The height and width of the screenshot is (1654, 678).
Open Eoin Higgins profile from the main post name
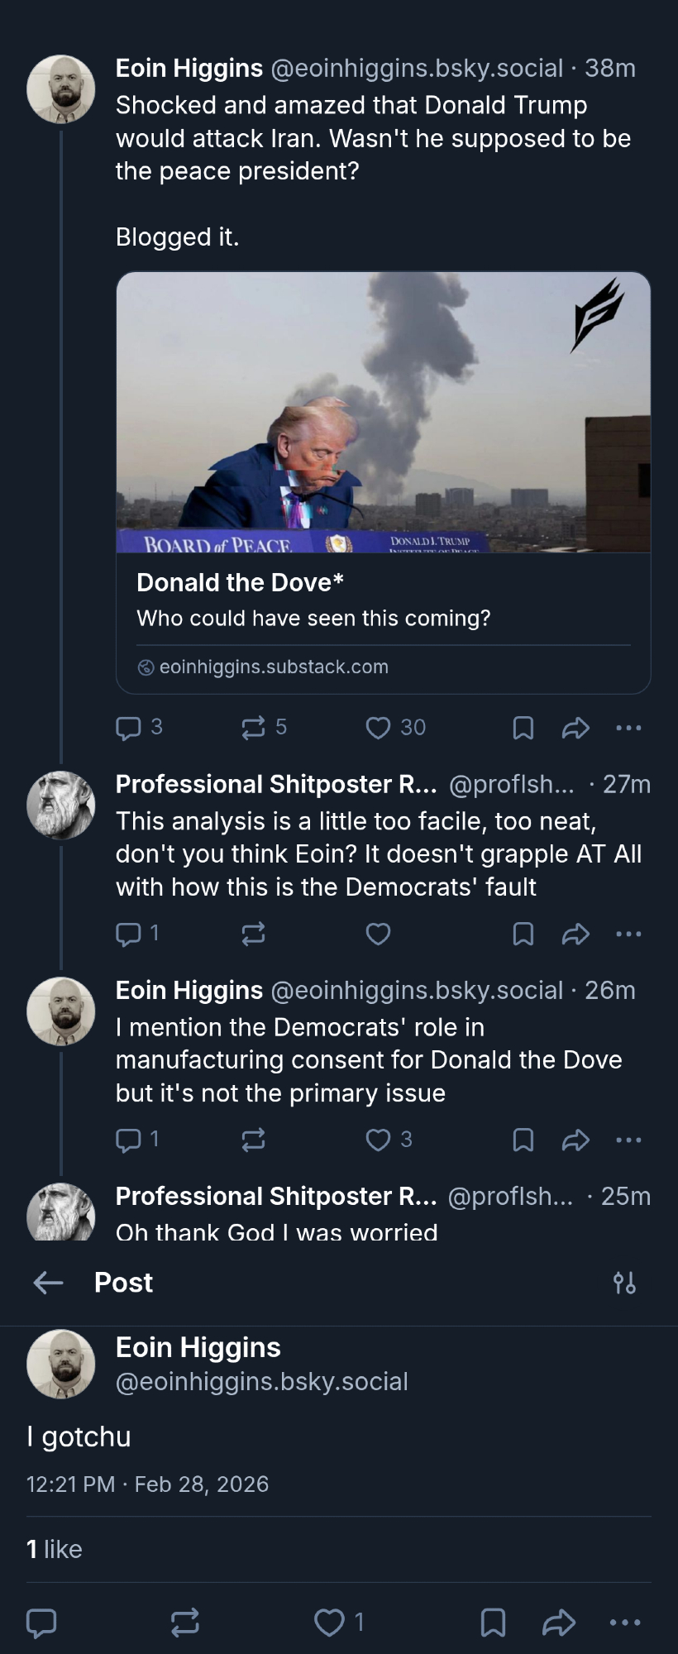coord(198,1347)
